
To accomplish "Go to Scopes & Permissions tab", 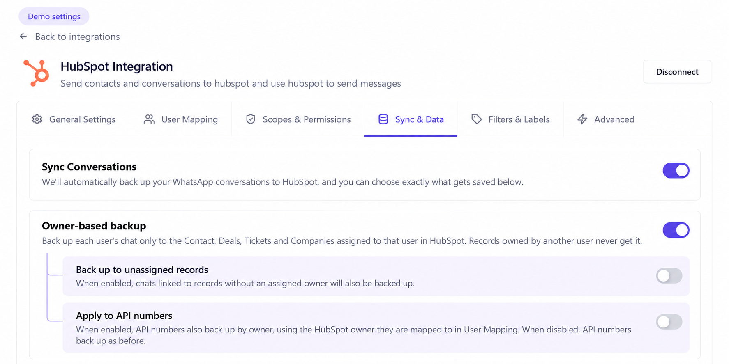I will coord(298,119).
